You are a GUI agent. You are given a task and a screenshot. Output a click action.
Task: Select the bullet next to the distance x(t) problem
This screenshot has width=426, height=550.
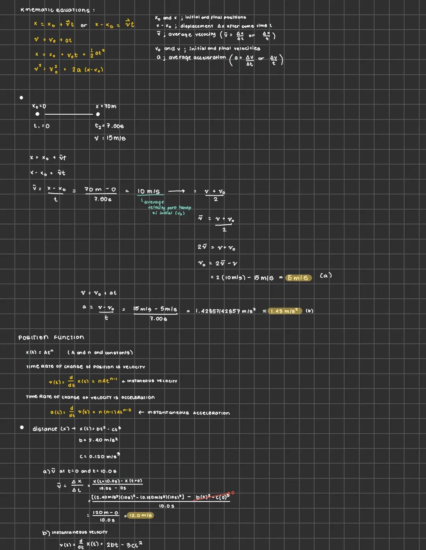click(x=22, y=427)
